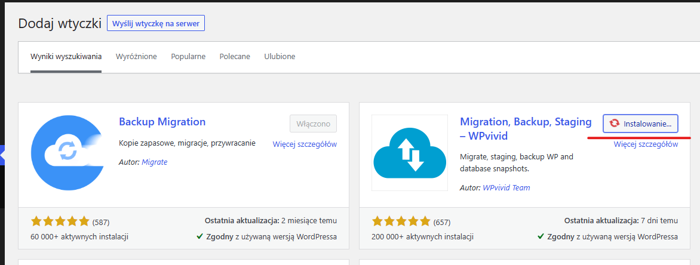Open Więcej szczegółów for Backup Migration
Image resolution: width=700 pixels, height=265 pixels.
point(305,144)
